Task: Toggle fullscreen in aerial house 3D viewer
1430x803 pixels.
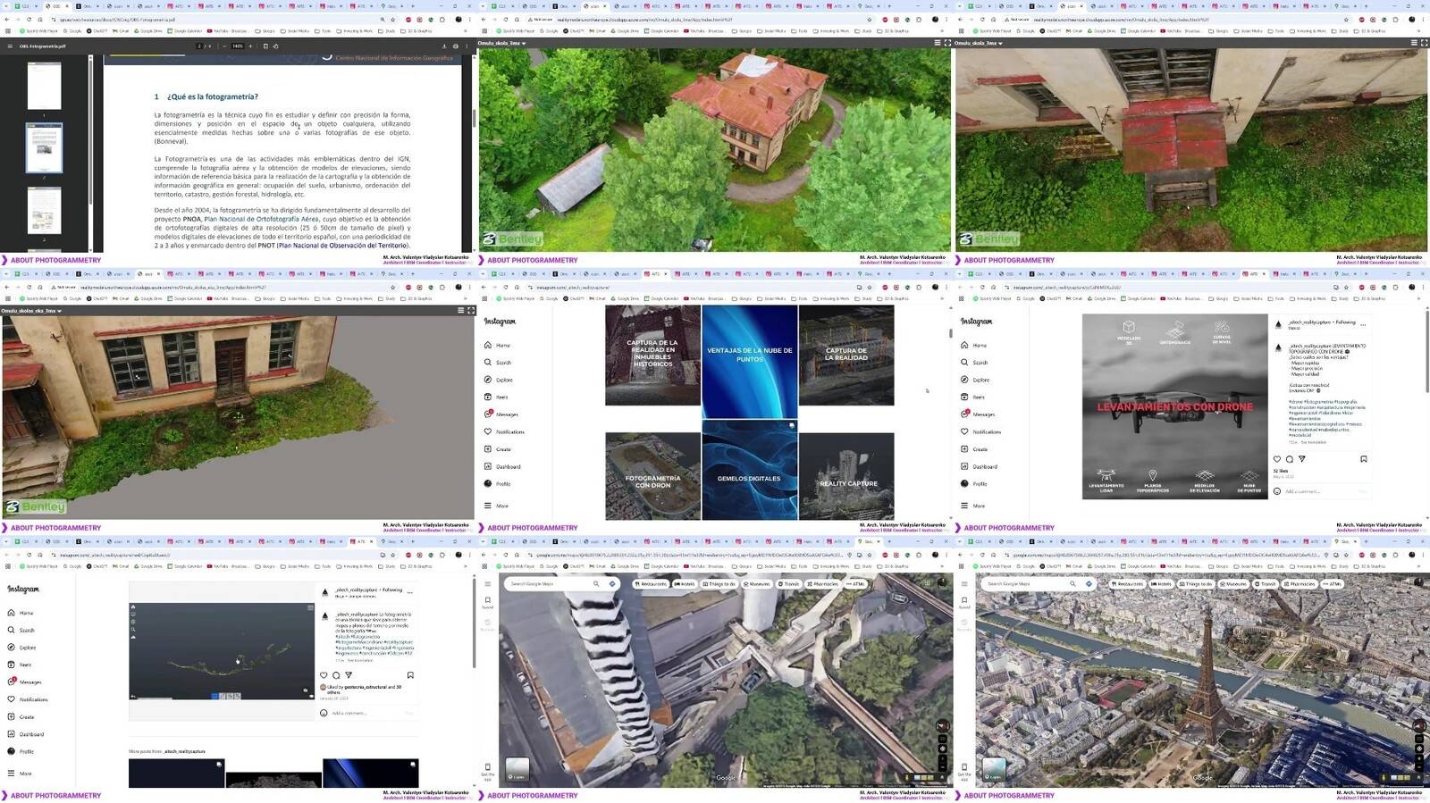Action: click(947, 43)
